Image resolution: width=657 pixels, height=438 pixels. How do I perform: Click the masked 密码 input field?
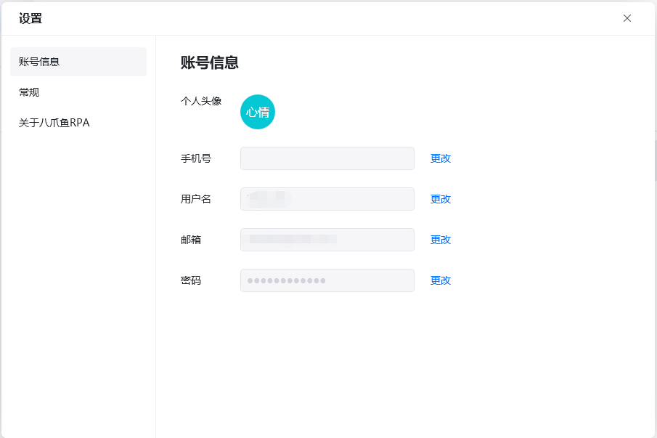click(327, 280)
